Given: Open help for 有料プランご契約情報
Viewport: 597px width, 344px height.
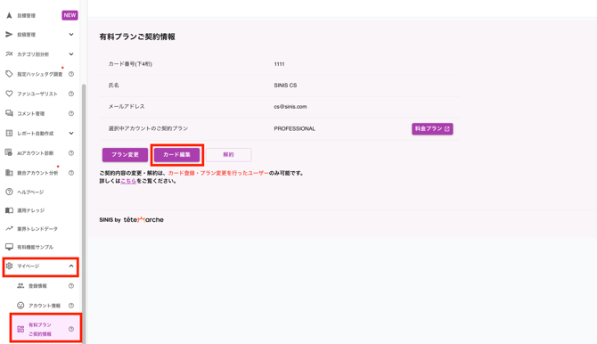Looking at the screenshot, I should [71, 329].
